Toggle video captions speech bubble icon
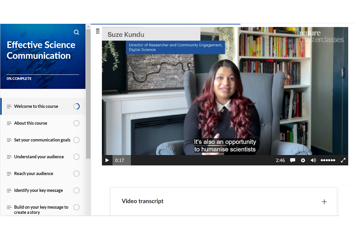This screenshot has height=239, width=354. (x=292, y=160)
